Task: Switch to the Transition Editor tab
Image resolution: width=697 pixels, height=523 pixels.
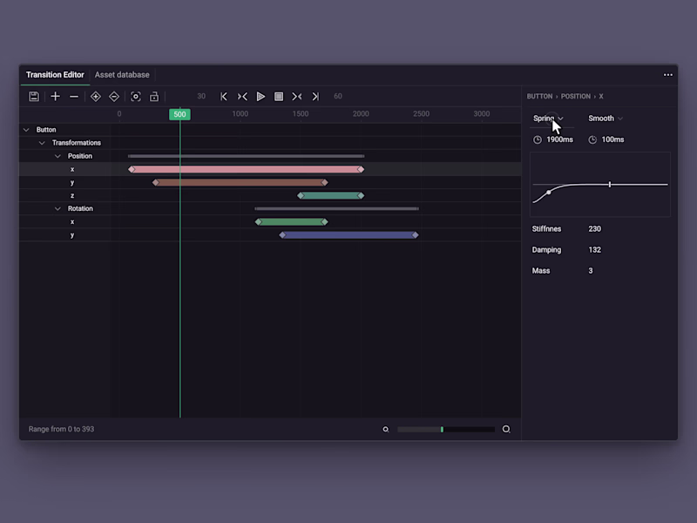Action: coord(55,75)
